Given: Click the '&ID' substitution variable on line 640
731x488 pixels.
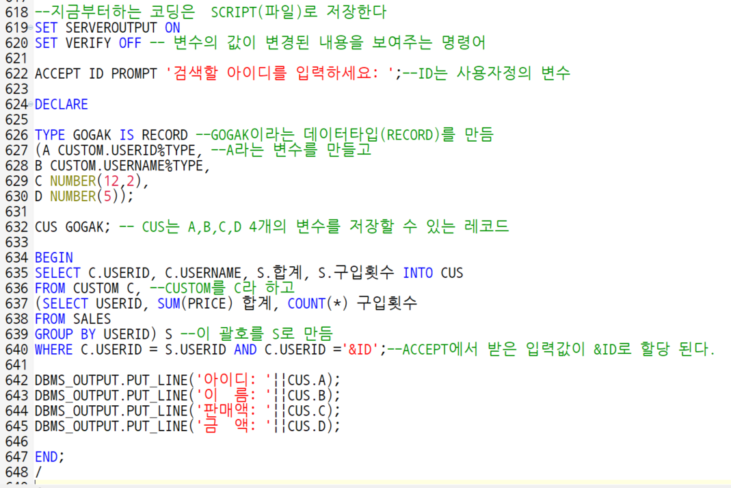Looking at the screenshot, I should [x=358, y=349].
